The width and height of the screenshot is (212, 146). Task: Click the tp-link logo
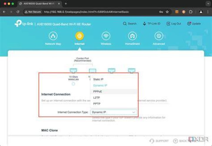point(24,24)
